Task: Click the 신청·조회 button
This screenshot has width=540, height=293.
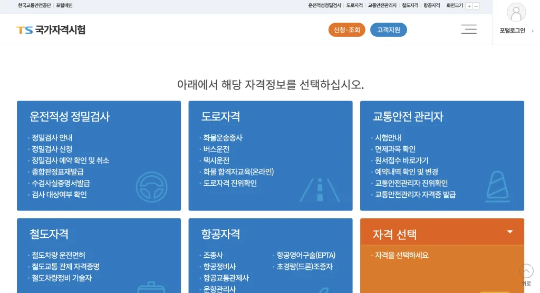Action: point(346,30)
